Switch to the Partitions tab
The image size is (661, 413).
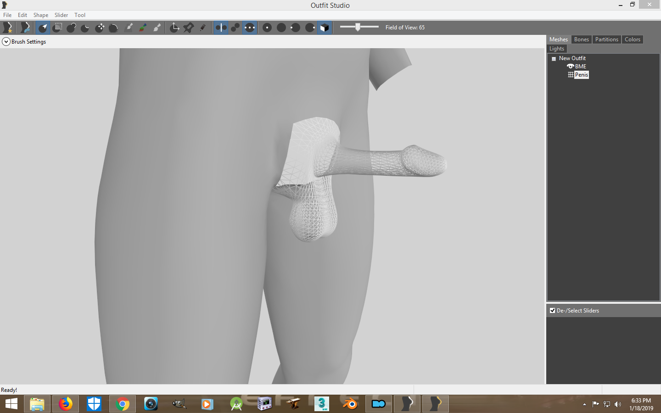(x=607, y=39)
